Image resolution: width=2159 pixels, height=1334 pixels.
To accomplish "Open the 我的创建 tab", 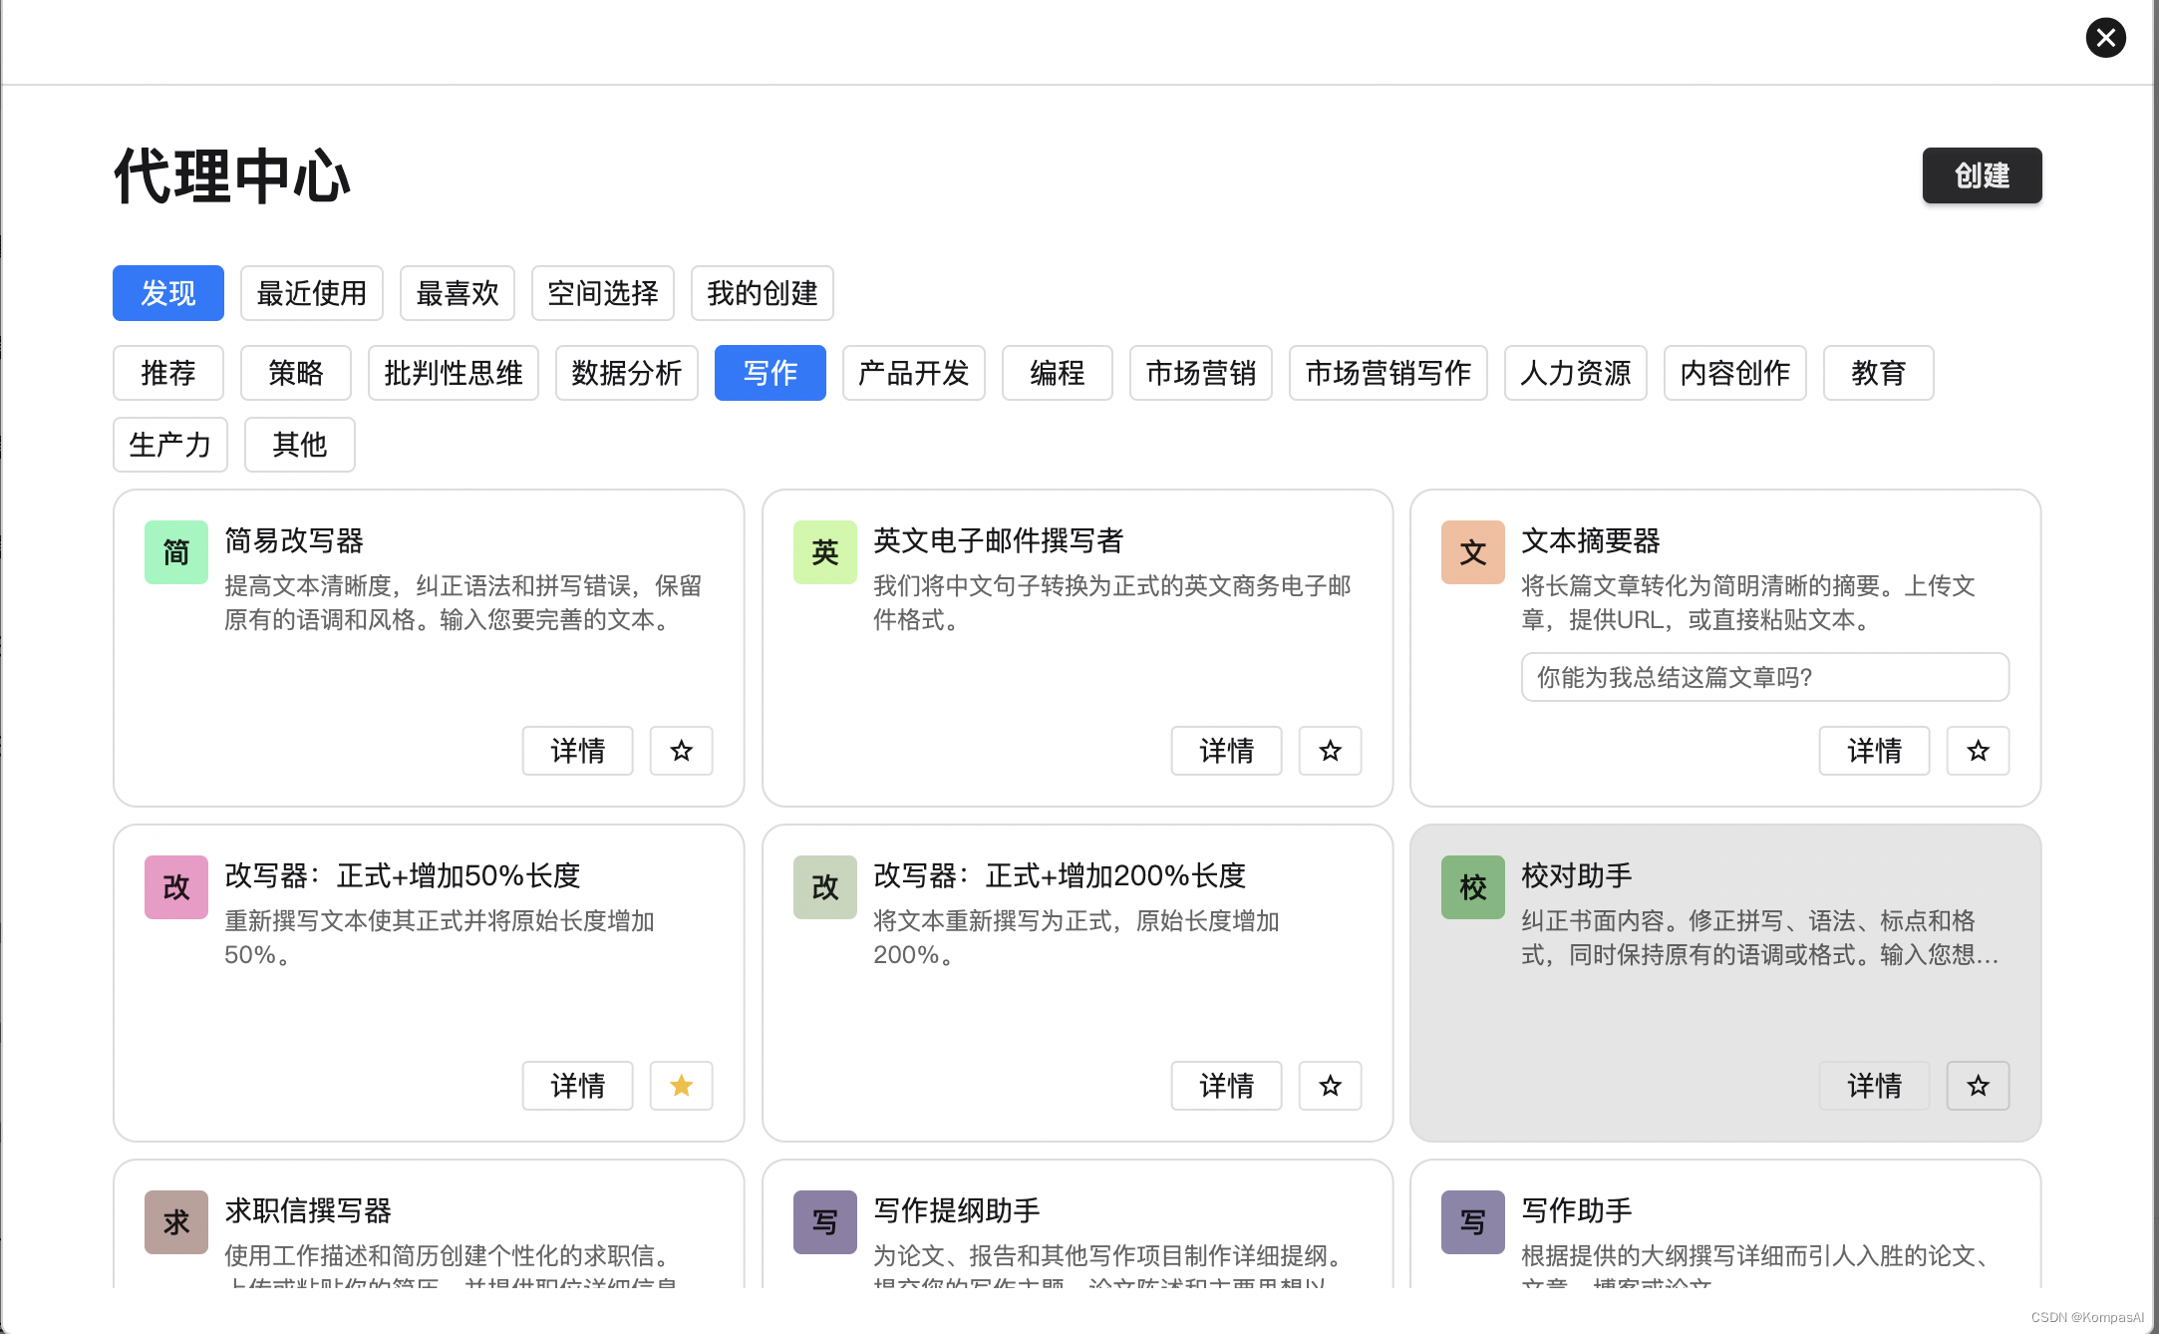I will click(x=762, y=293).
